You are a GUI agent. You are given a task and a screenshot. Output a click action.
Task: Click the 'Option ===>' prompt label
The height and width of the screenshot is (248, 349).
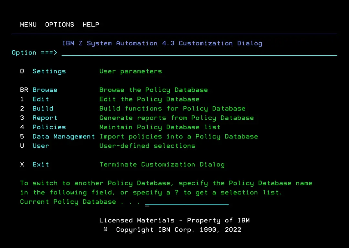point(35,53)
